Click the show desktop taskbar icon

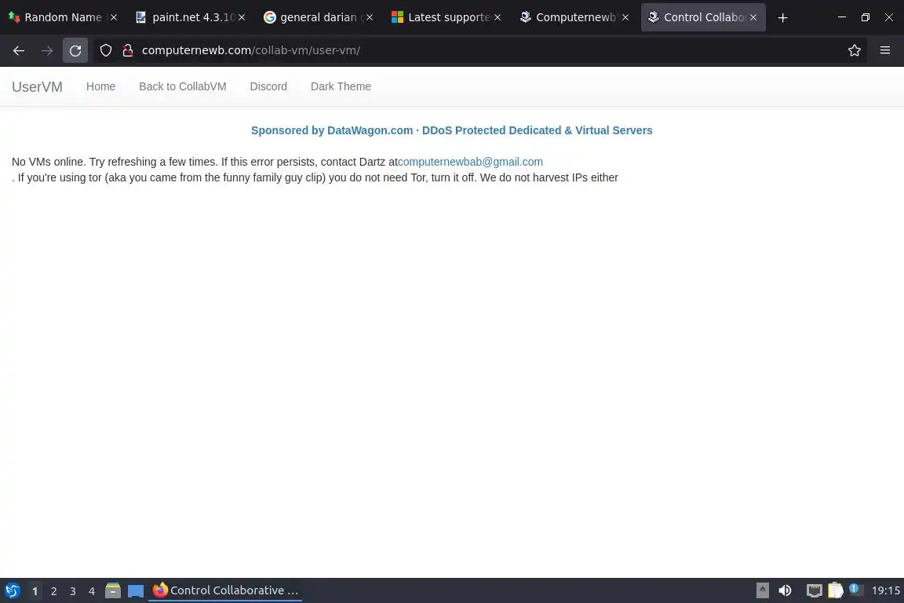(x=136, y=591)
